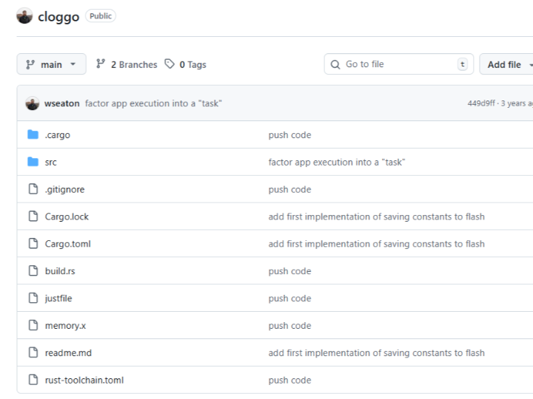
Task: Click the cloggo repository owner avatar
Action: point(24,16)
